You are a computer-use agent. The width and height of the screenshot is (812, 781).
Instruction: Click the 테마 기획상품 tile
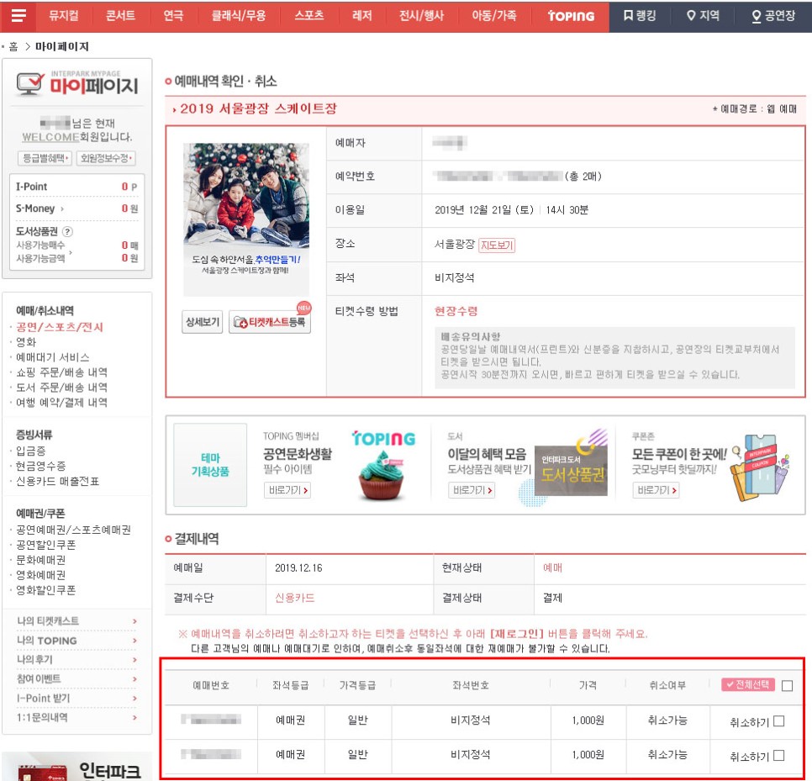[210, 465]
